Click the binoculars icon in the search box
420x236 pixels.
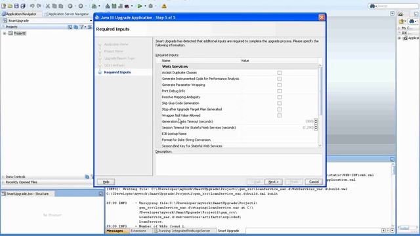(372, 6)
